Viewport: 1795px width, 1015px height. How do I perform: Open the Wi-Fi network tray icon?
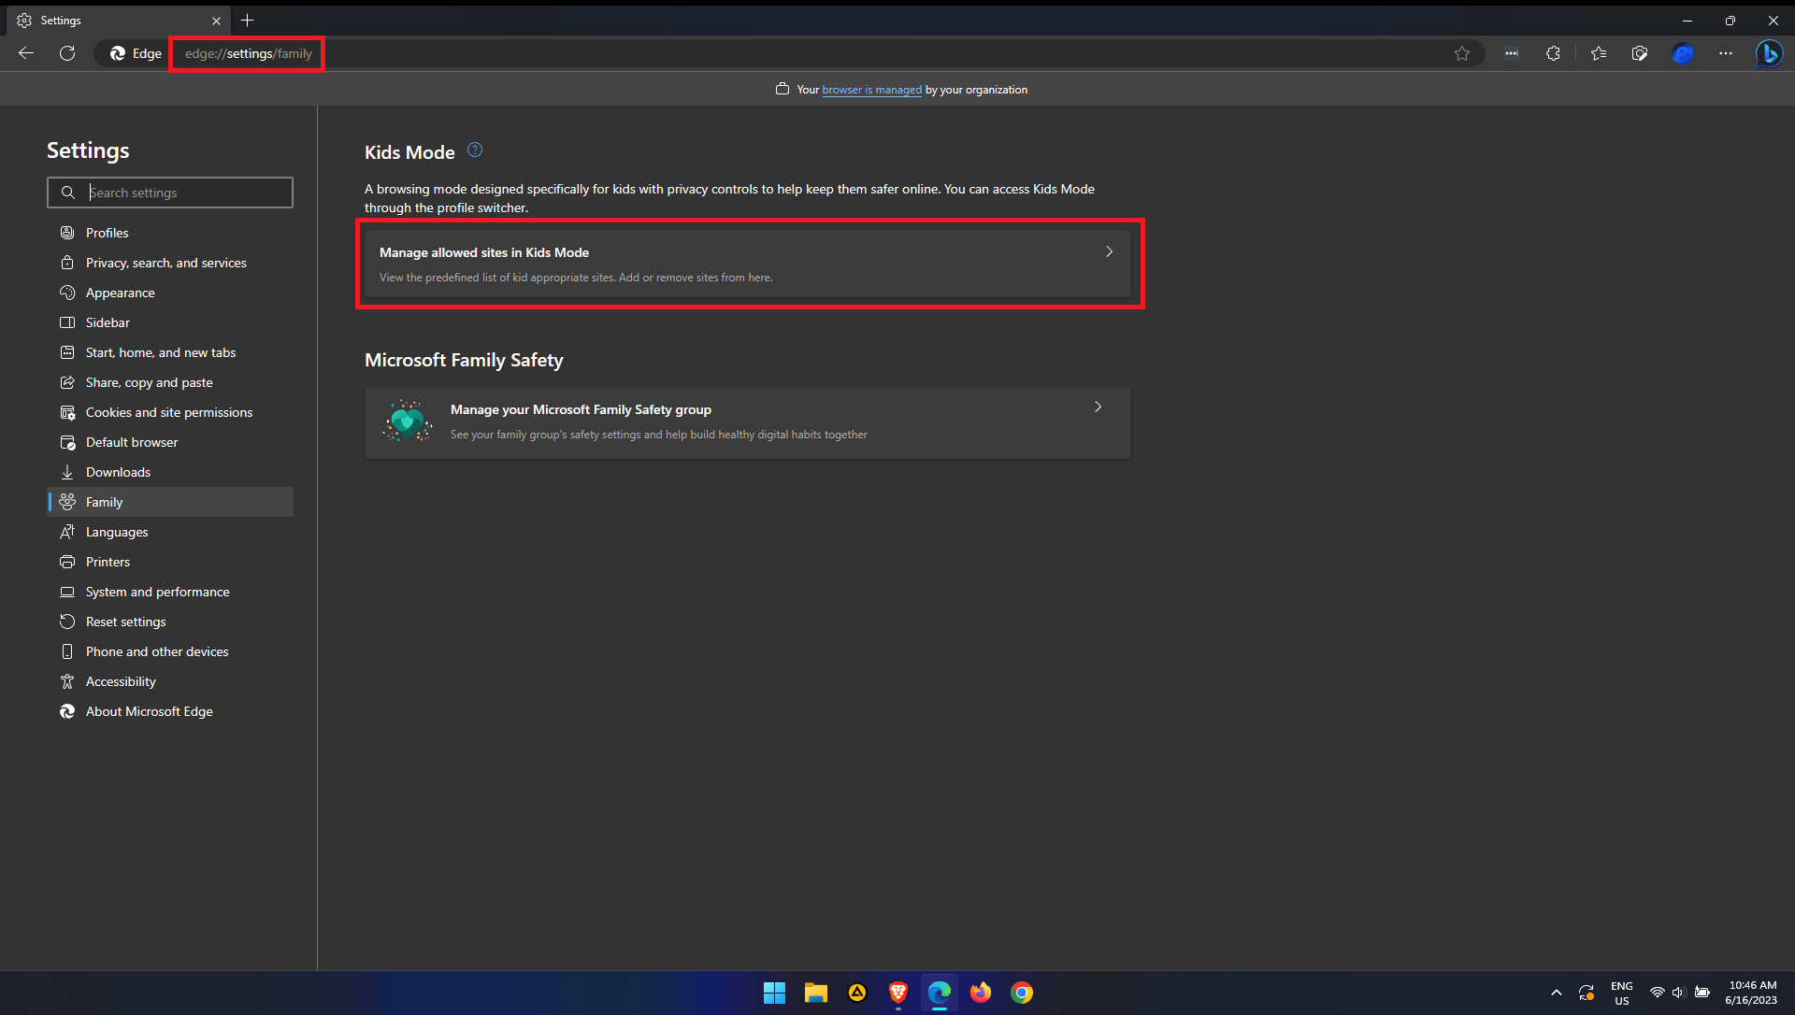pos(1657,993)
